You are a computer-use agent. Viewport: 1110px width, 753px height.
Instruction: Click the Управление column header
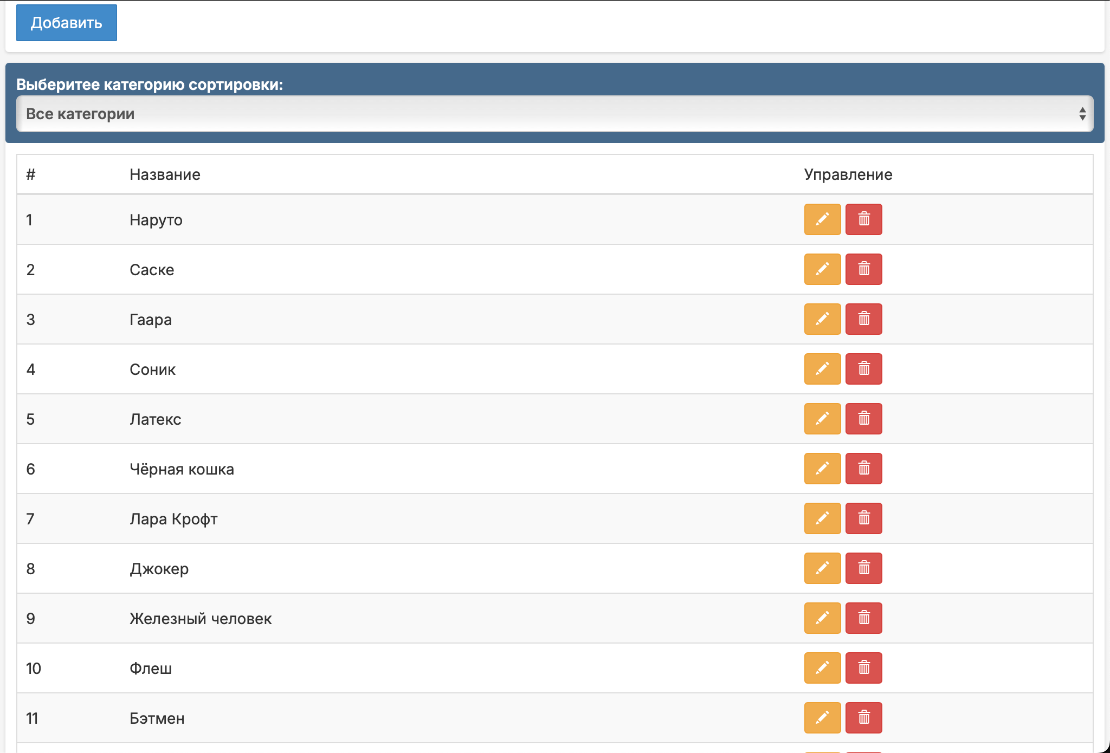click(848, 174)
